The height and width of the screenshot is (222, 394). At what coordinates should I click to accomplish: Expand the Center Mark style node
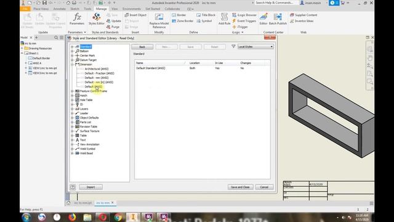tap(72, 55)
